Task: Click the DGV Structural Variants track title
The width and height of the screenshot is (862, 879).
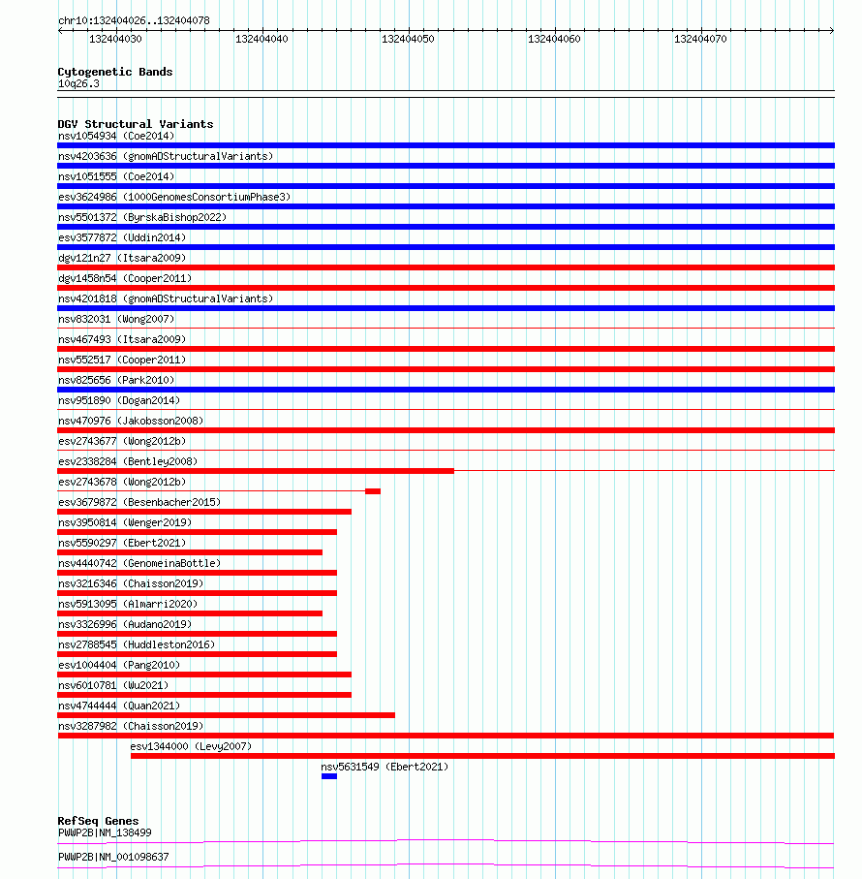Action: tap(136, 124)
